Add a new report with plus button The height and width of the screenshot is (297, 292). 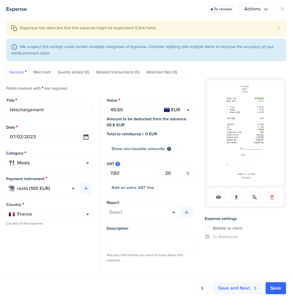click(186, 212)
